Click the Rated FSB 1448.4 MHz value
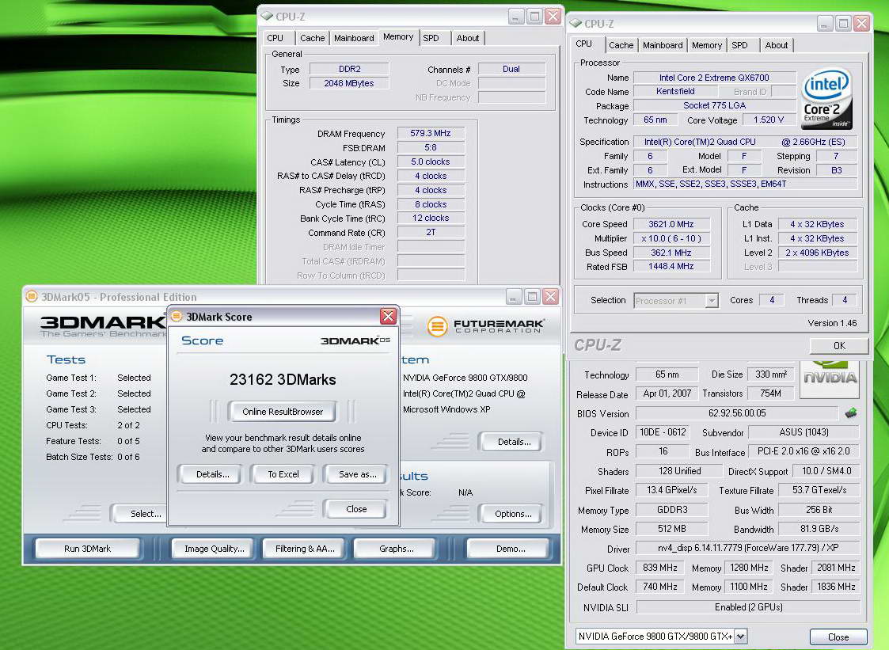Viewport: 889px width, 650px height. (x=671, y=267)
